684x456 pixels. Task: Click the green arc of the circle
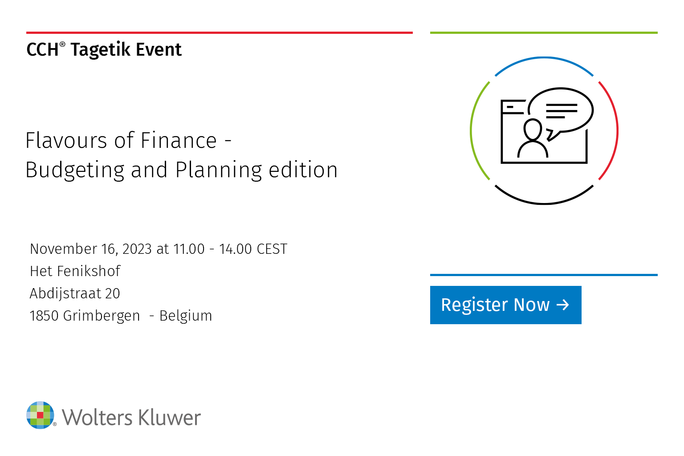tap(472, 130)
